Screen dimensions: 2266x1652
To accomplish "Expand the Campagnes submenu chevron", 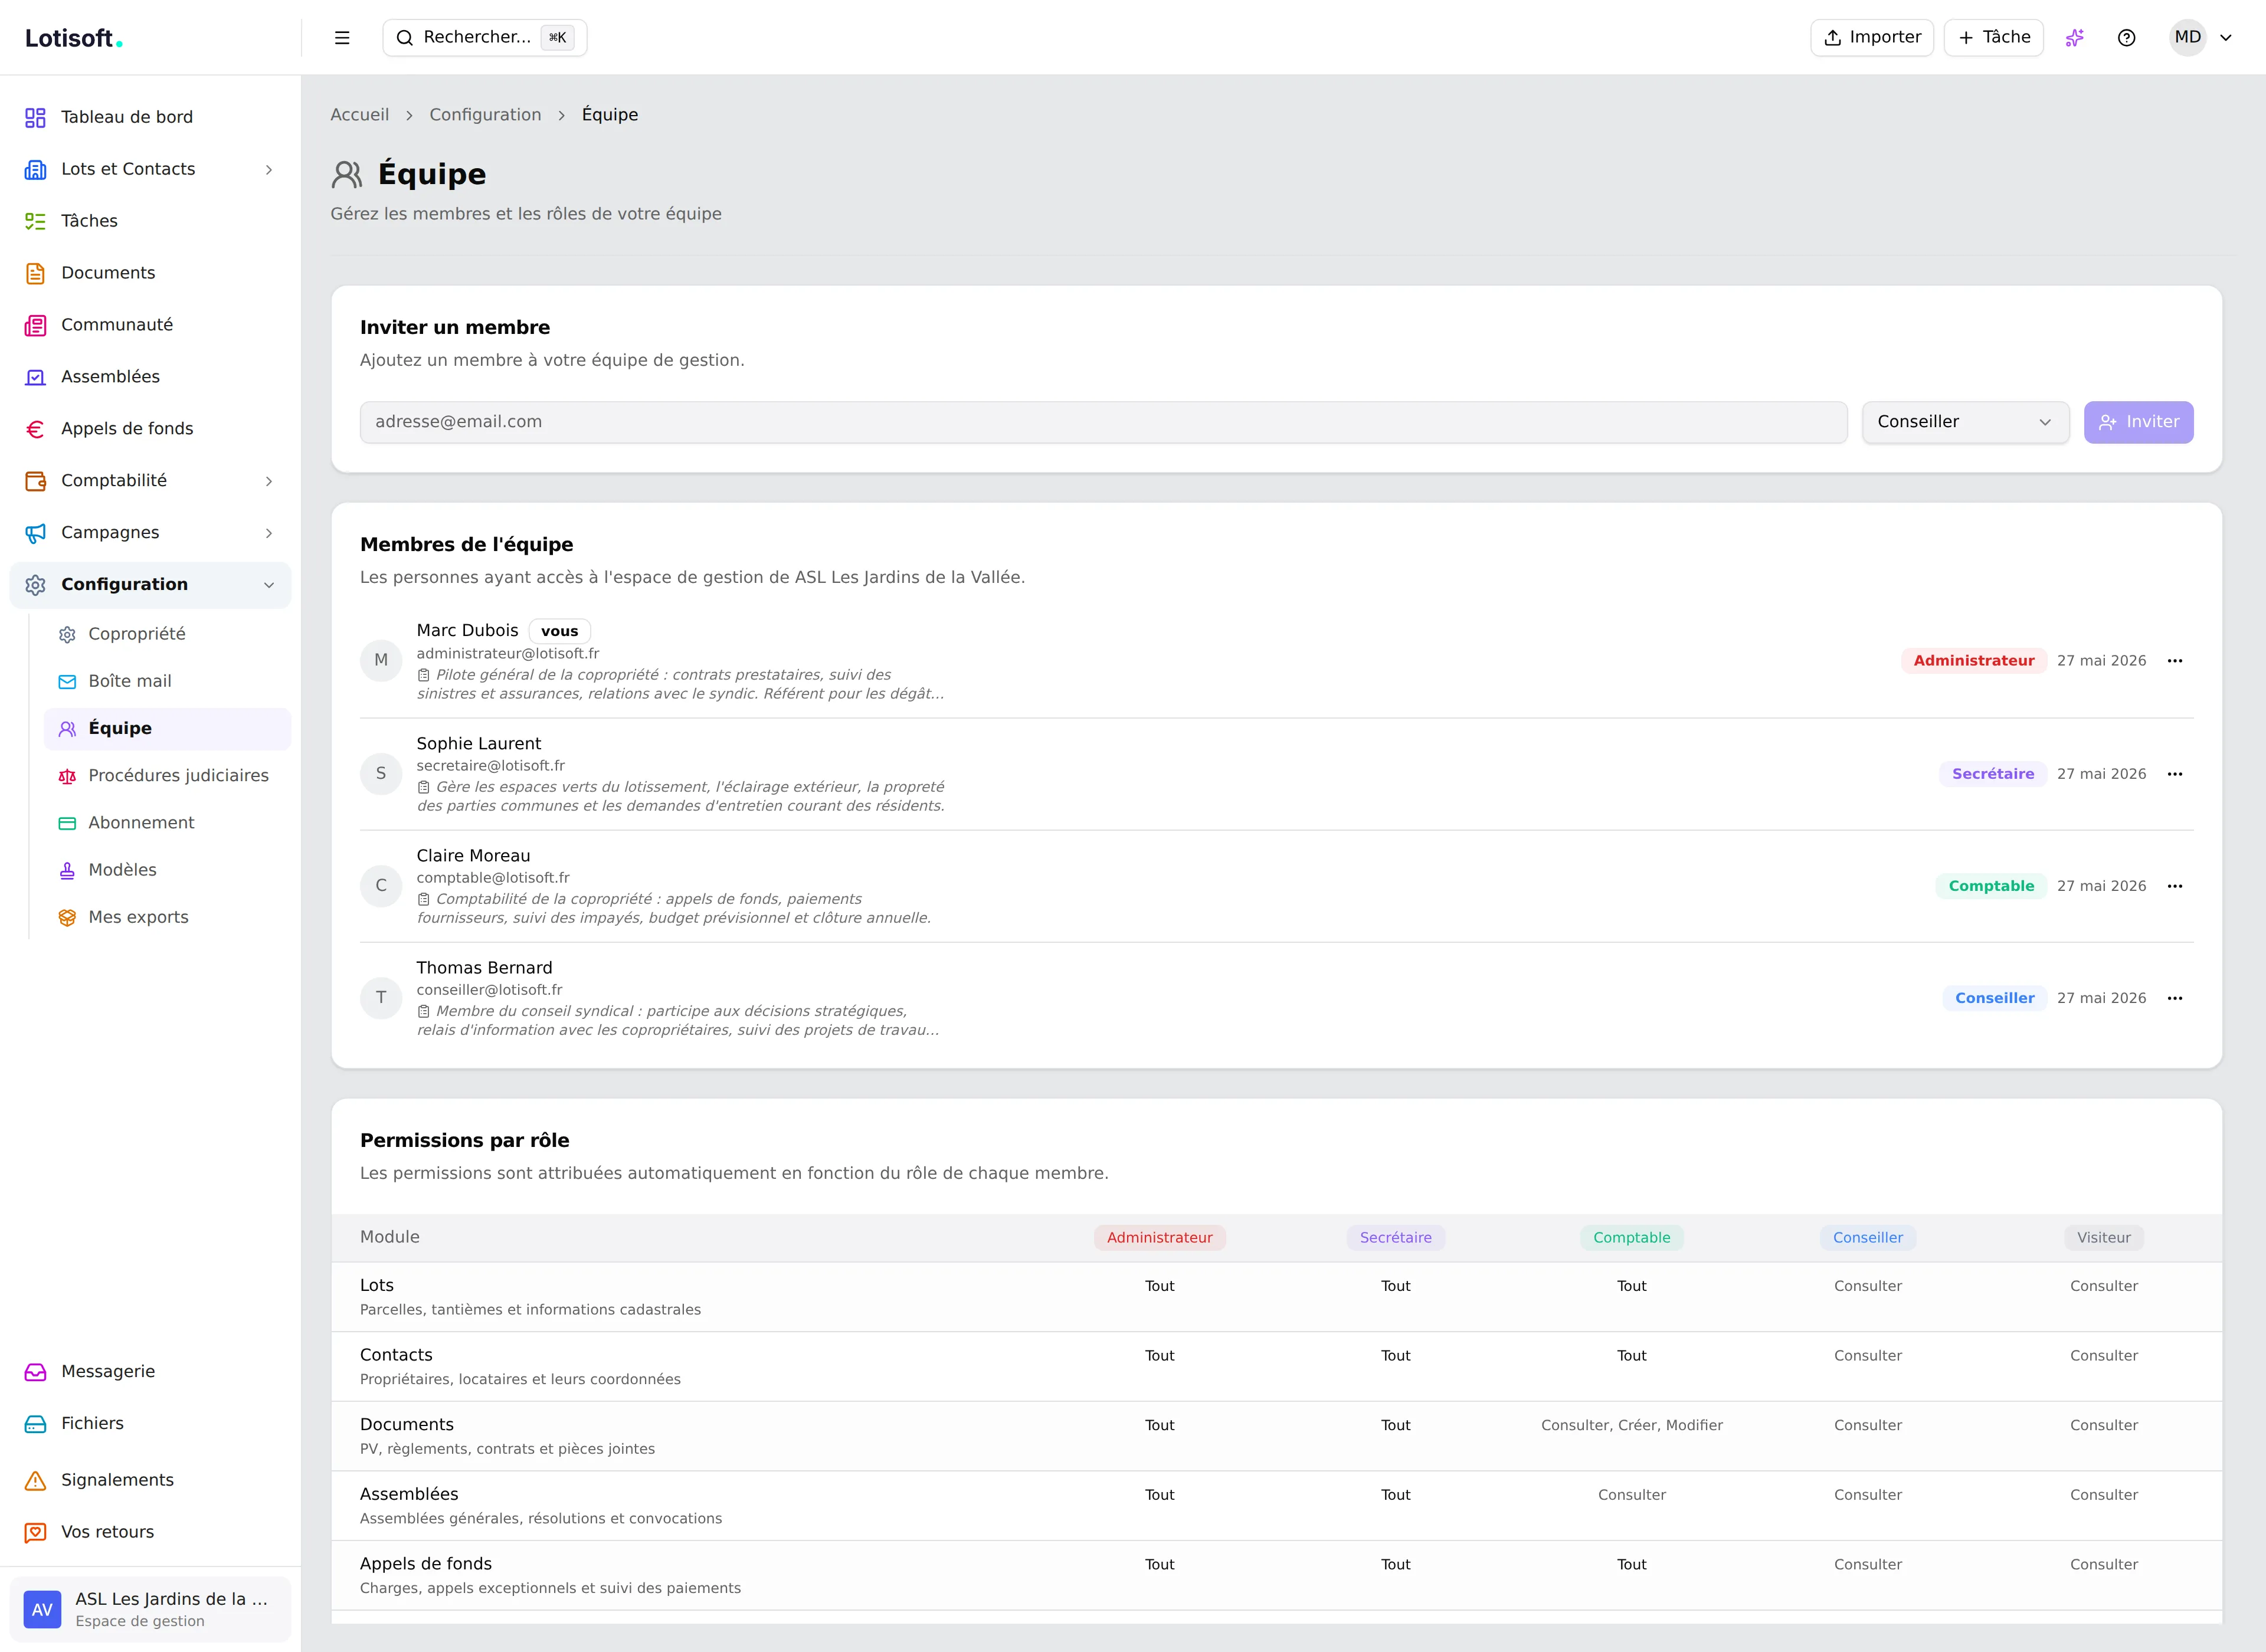I will click(269, 534).
